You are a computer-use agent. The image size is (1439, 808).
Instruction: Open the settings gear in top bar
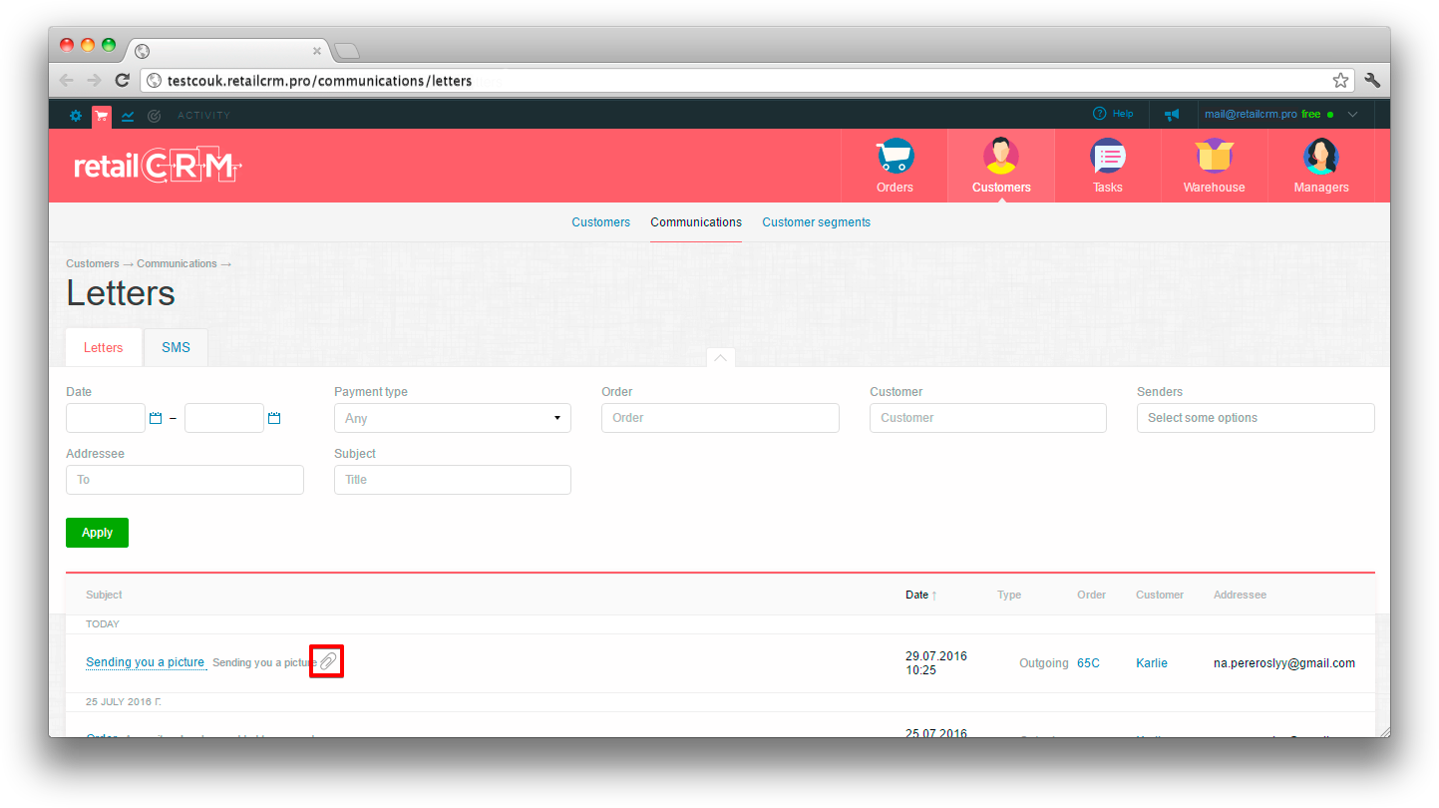coord(76,116)
